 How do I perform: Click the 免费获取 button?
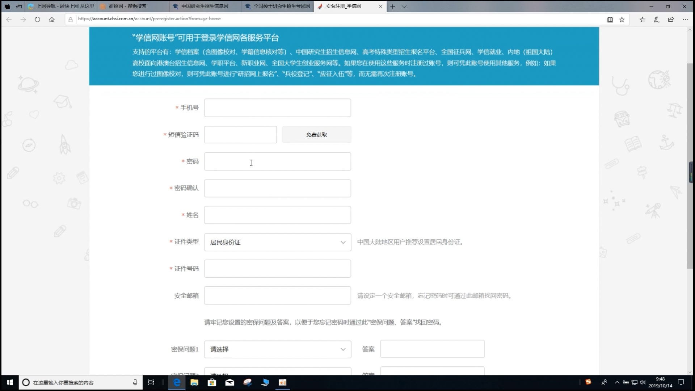[x=317, y=135]
